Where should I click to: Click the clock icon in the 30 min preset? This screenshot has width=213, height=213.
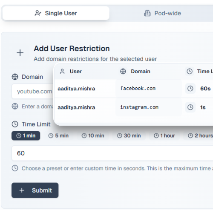click(120, 135)
